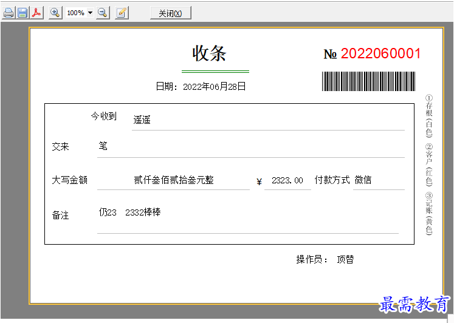Image resolution: width=454 pixels, height=323 pixels.
Task: Click the zoom out magnifier icon
Action: (x=103, y=13)
